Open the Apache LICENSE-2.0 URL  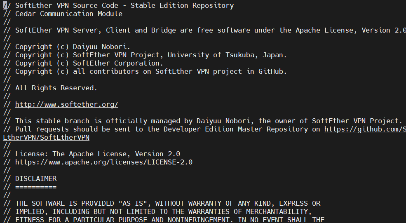pyautogui.click(x=104, y=162)
